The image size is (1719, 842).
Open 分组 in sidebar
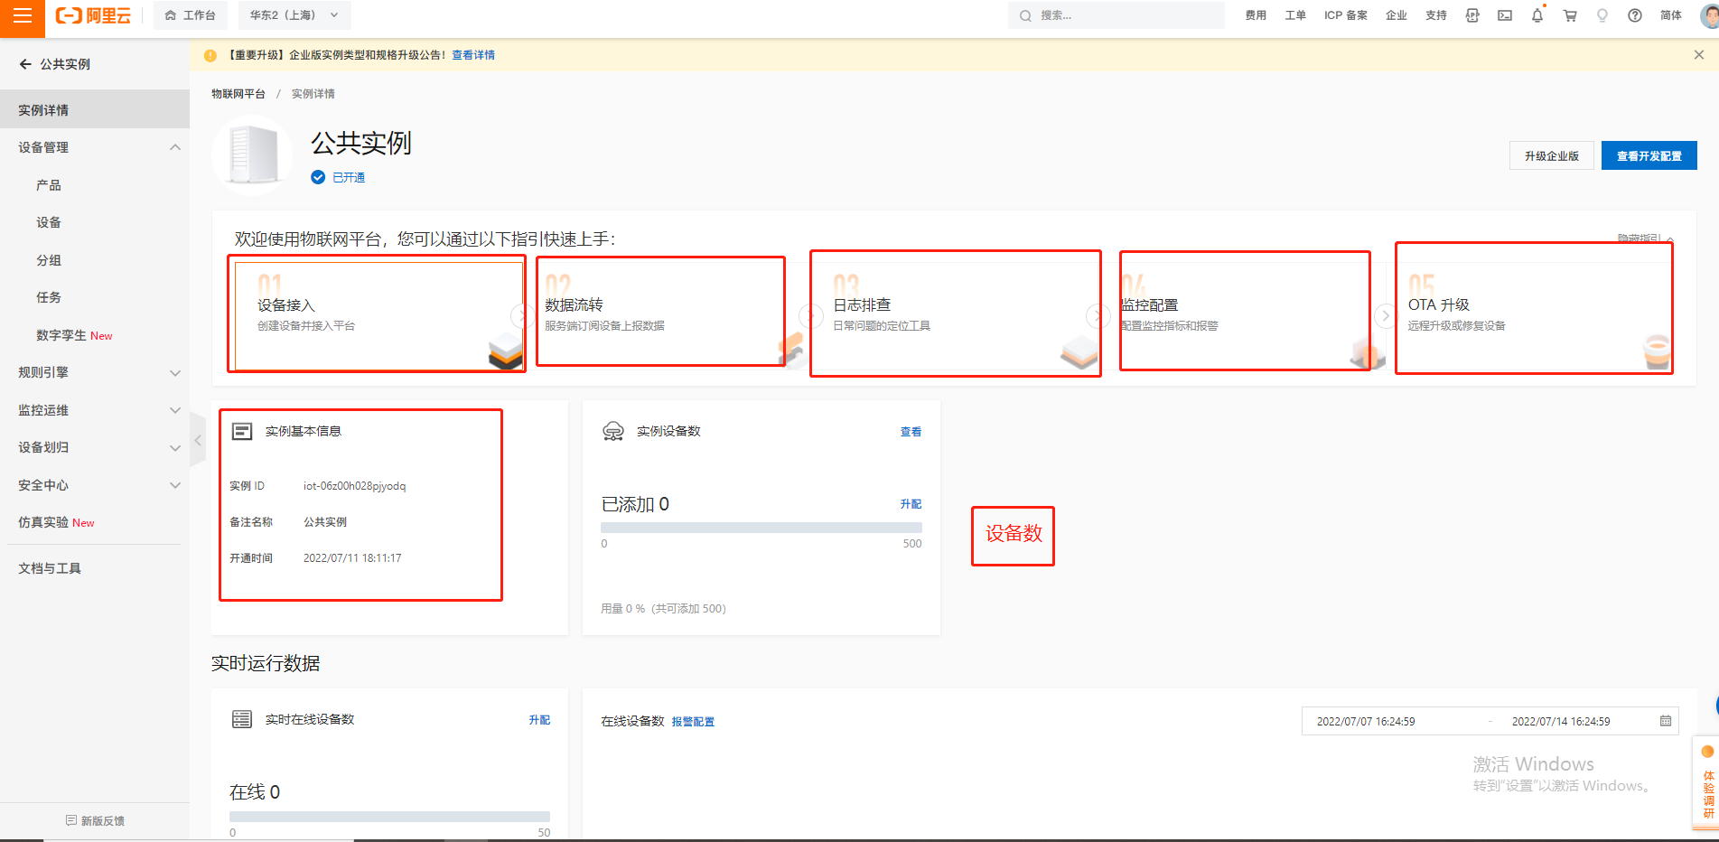pos(49,260)
